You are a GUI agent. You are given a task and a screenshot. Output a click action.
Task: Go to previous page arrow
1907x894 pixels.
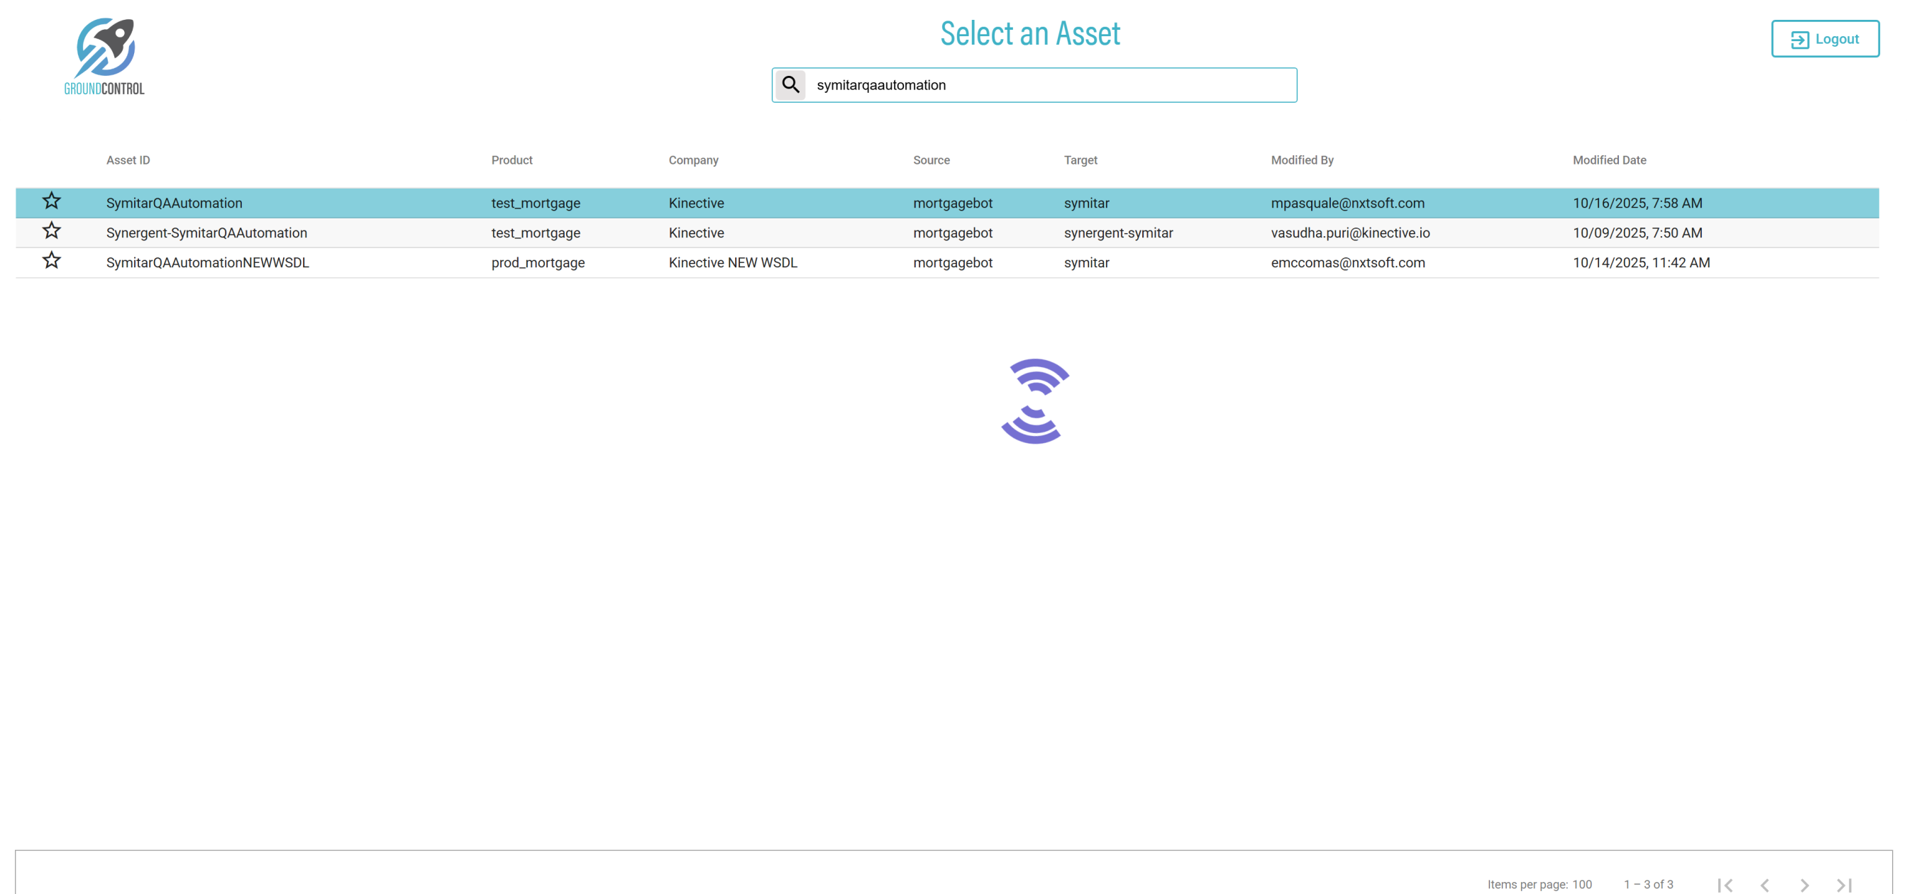(x=1765, y=884)
